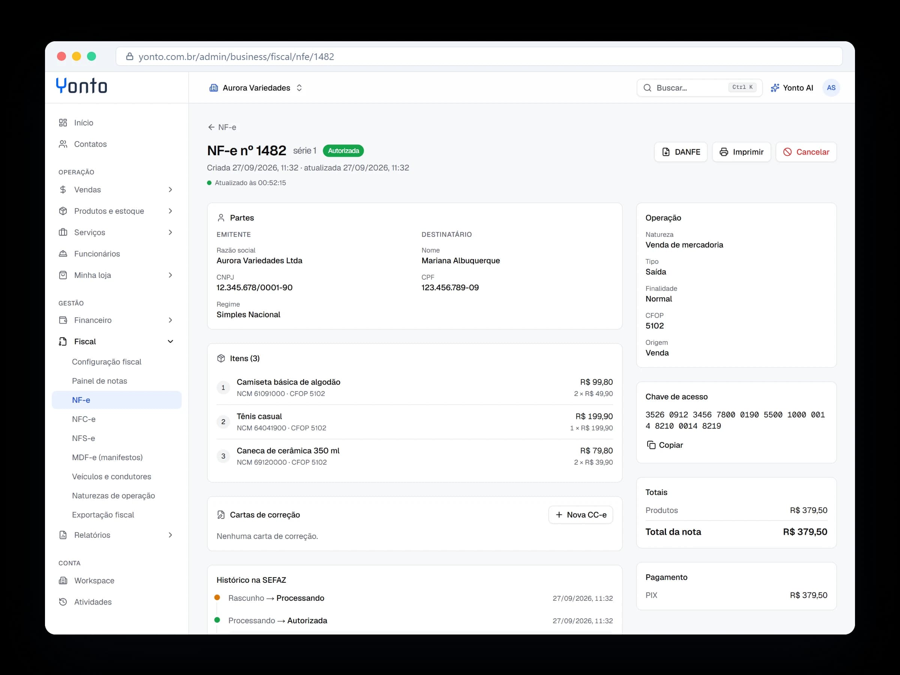Open the Aurora Variedades business switcher
The image size is (900, 675).
tap(256, 88)
